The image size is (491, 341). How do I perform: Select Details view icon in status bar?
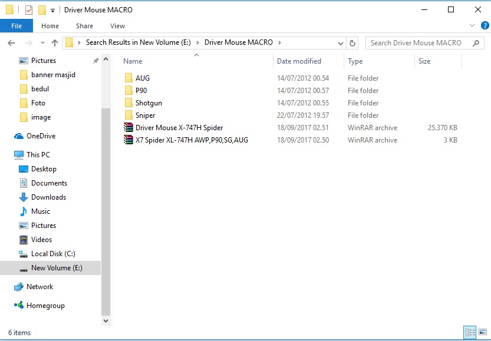(x=470, y=332)
